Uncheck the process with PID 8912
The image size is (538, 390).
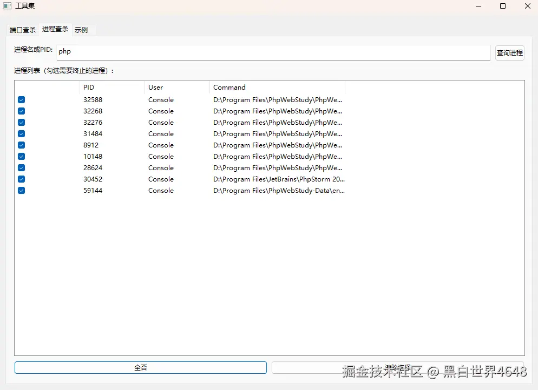(x=21, y=145)
